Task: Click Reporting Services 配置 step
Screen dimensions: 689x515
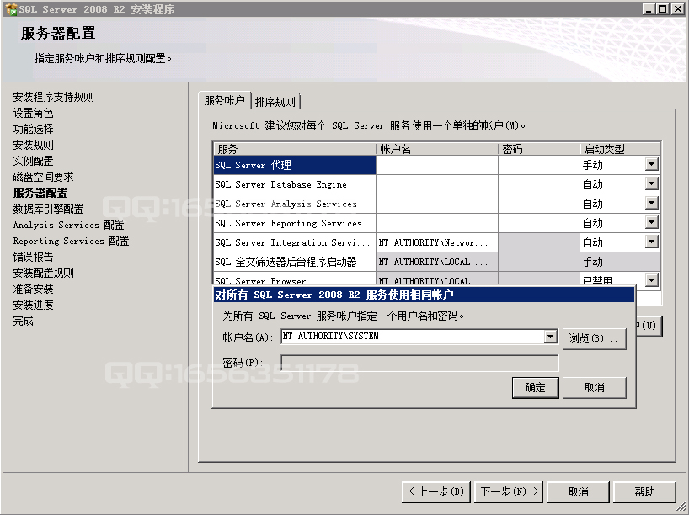Action: [x=71, y=241]
